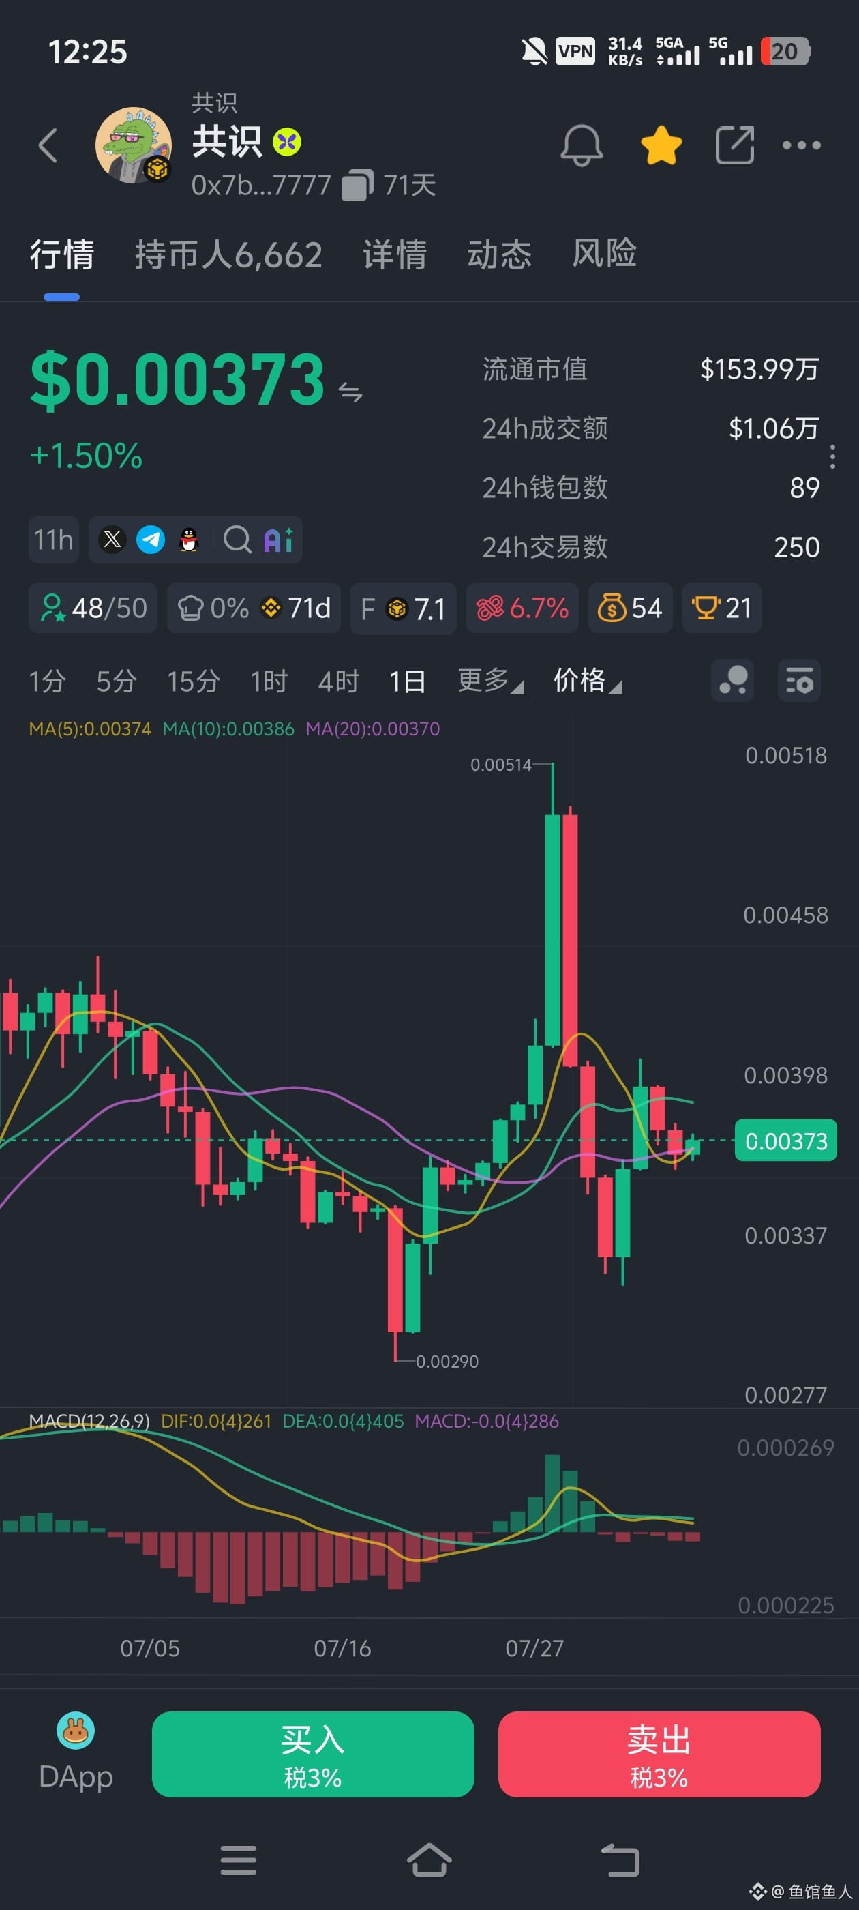859x1910 pixels.
Task: Copy the contract address 0x7b...7777
Action: [357, 186]
